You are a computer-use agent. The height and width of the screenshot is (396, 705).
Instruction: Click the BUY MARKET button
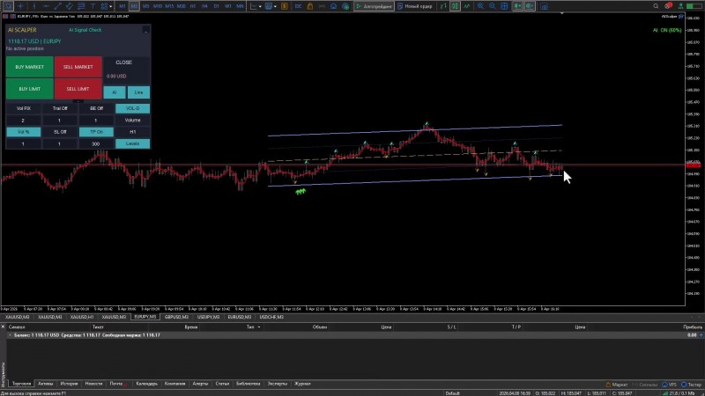point(30,67)
